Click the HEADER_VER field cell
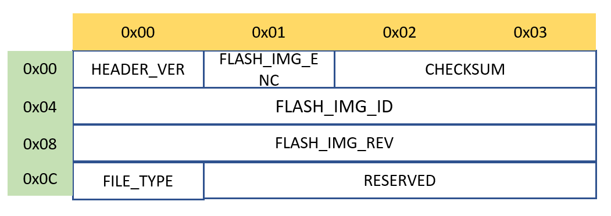The width and height of the screenshot is (611, 216). click(x=138, y=69)
